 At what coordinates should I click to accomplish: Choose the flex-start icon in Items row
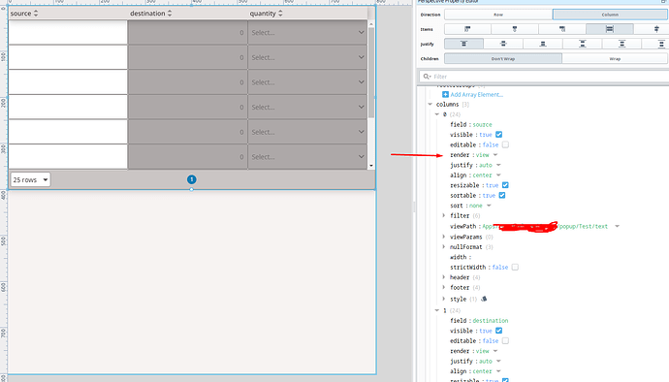coord(467,29)
